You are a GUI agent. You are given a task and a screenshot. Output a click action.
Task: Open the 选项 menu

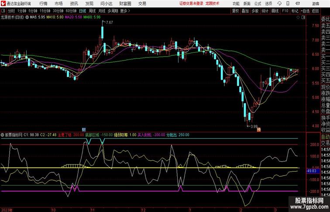point(268,3)
